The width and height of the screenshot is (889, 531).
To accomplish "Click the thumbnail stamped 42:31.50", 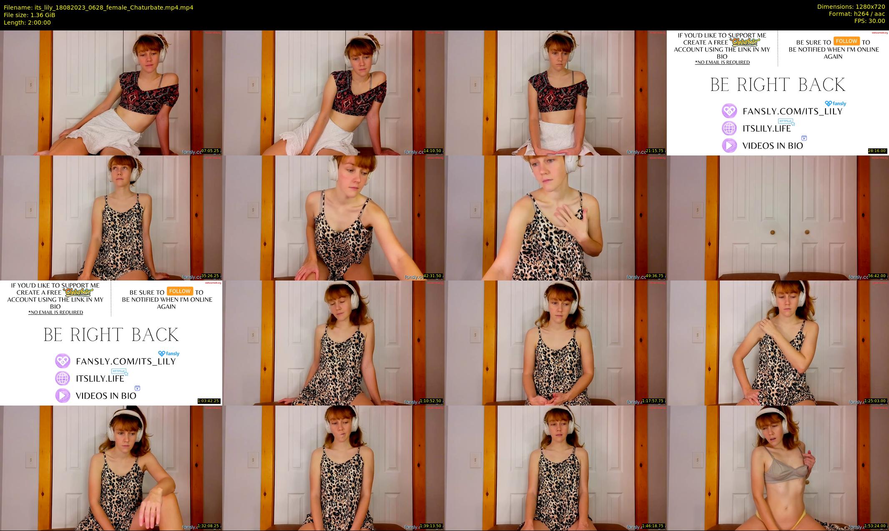I will 333,218.
